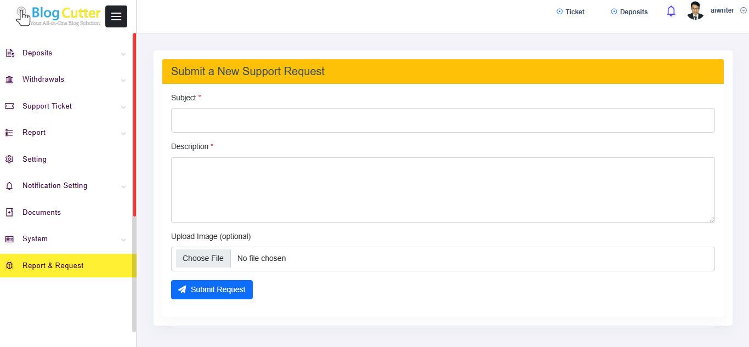This screenshot has width=749, height=347.
Task: Click the Documents file icon
Action: [x=9, y=213]
